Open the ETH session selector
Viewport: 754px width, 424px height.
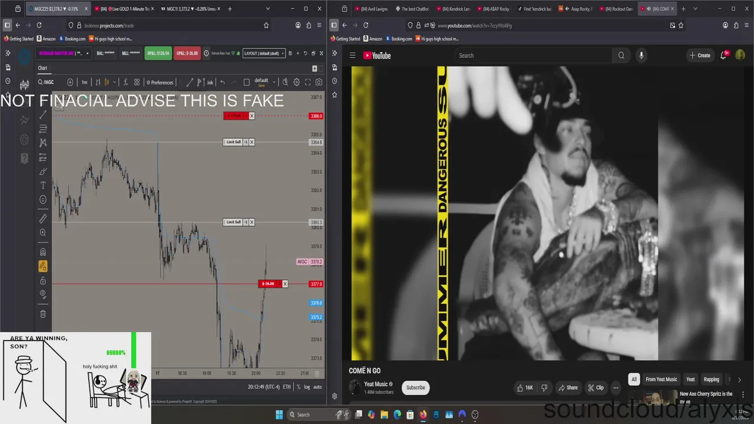click(287, 387)
